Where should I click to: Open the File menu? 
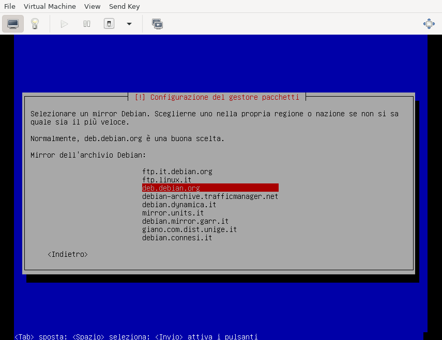[10, 6]
